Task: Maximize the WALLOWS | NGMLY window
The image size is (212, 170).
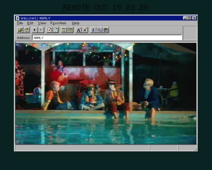Action: 189,18
